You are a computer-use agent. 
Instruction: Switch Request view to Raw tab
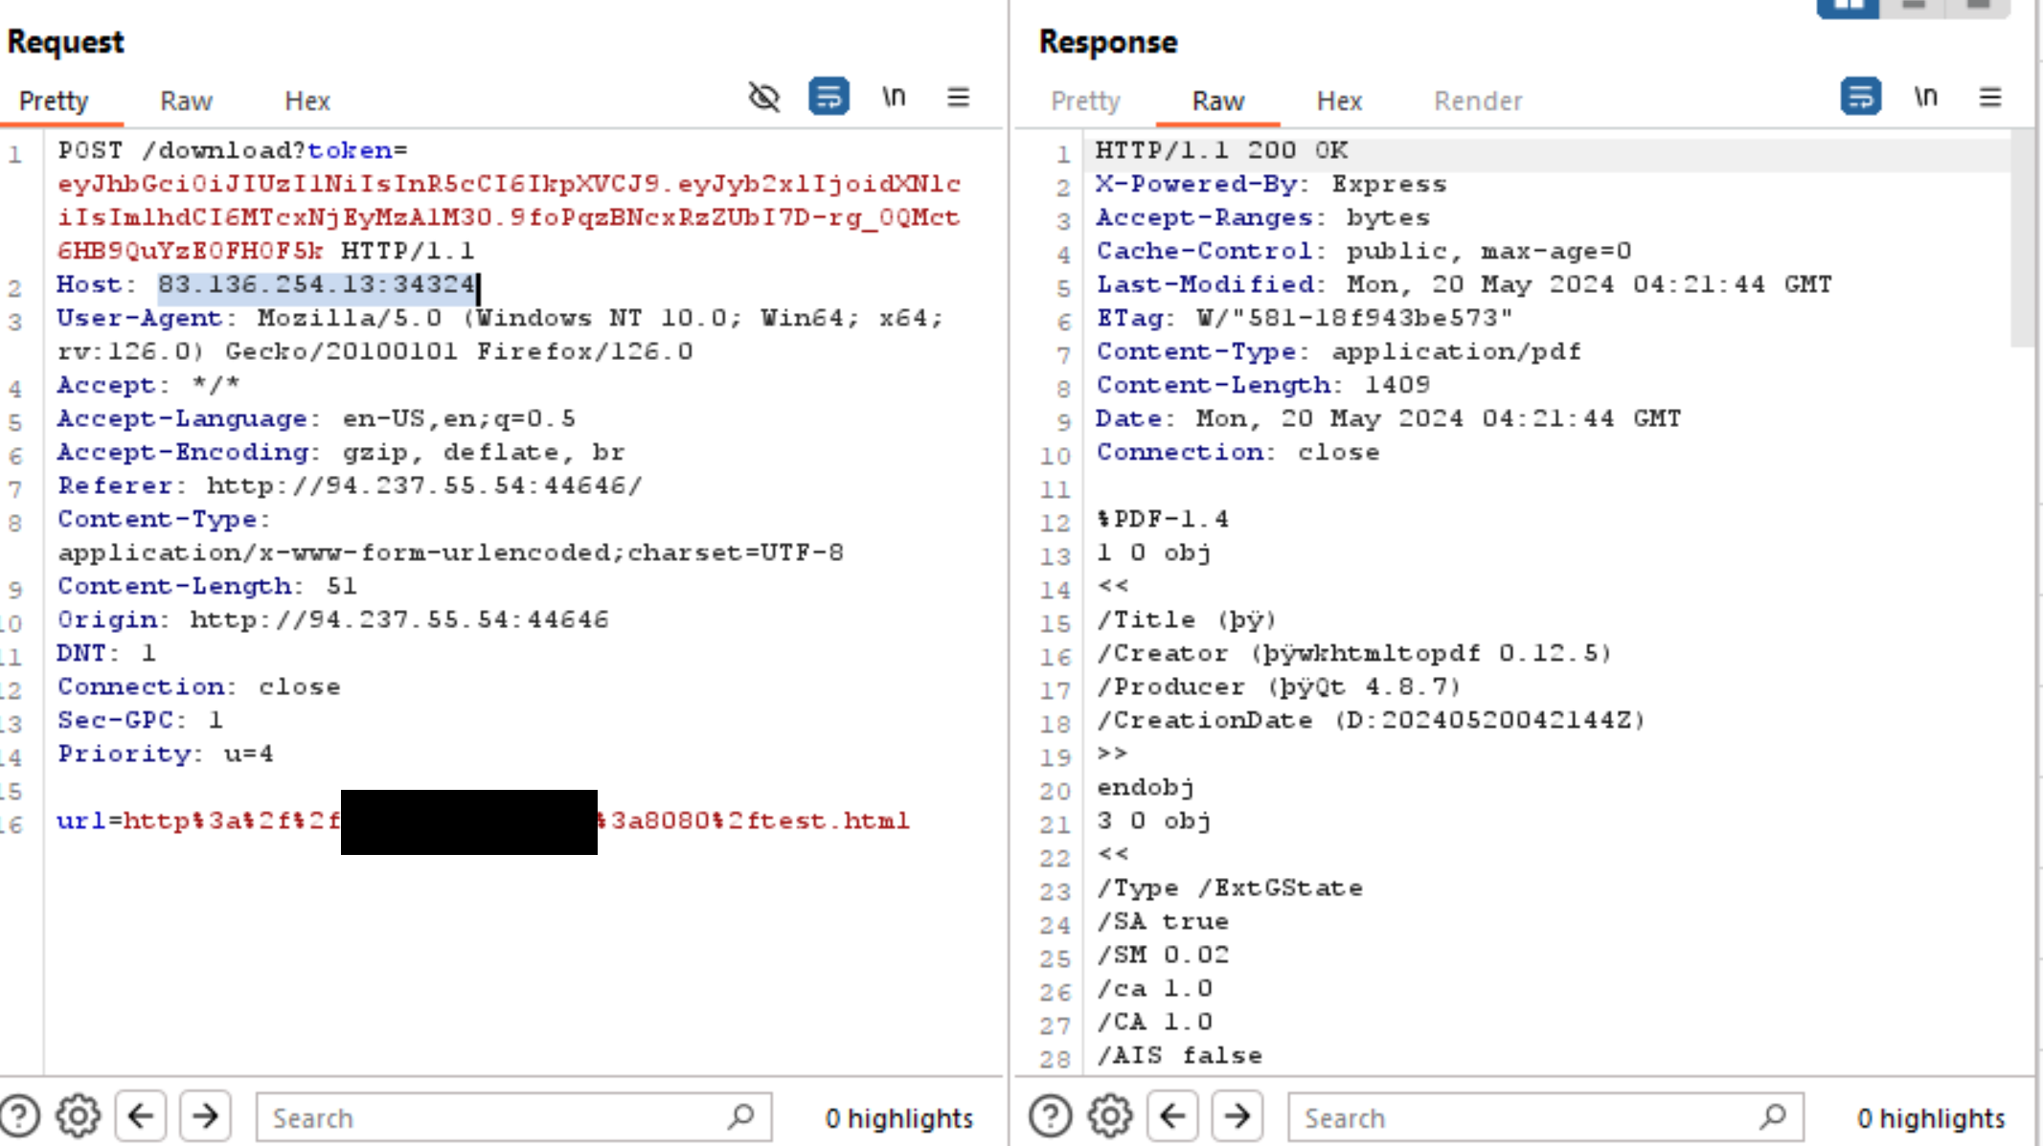coord(186,101)
